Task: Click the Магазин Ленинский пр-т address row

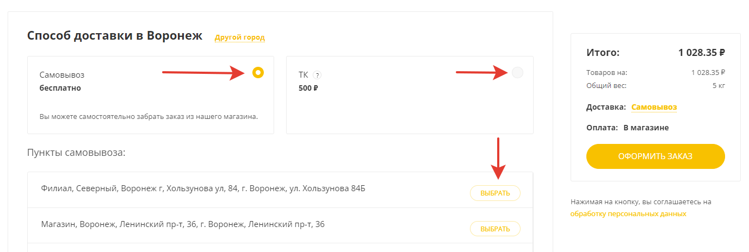Action: [x=183, y=224]
